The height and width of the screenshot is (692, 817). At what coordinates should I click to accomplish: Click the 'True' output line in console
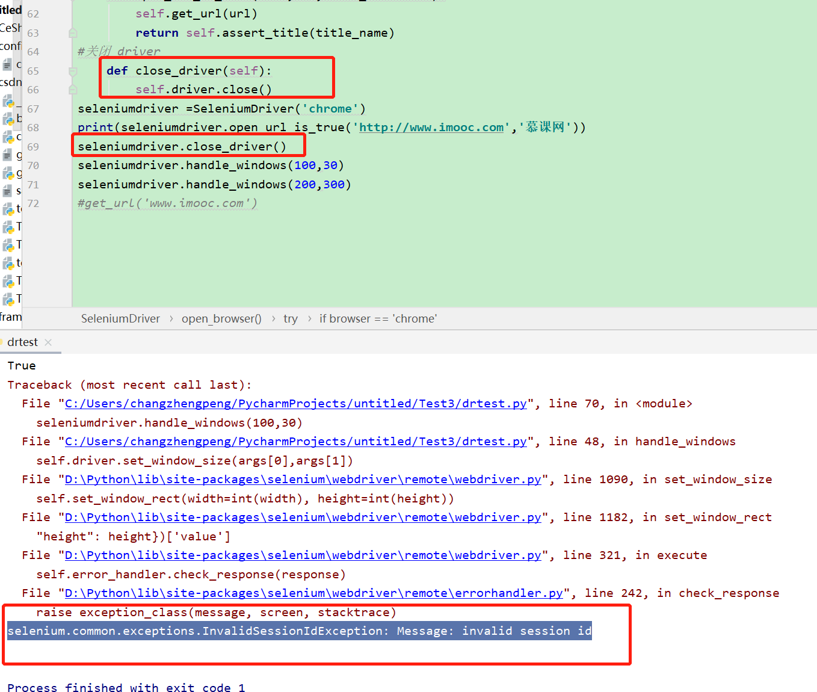[22, 366]
